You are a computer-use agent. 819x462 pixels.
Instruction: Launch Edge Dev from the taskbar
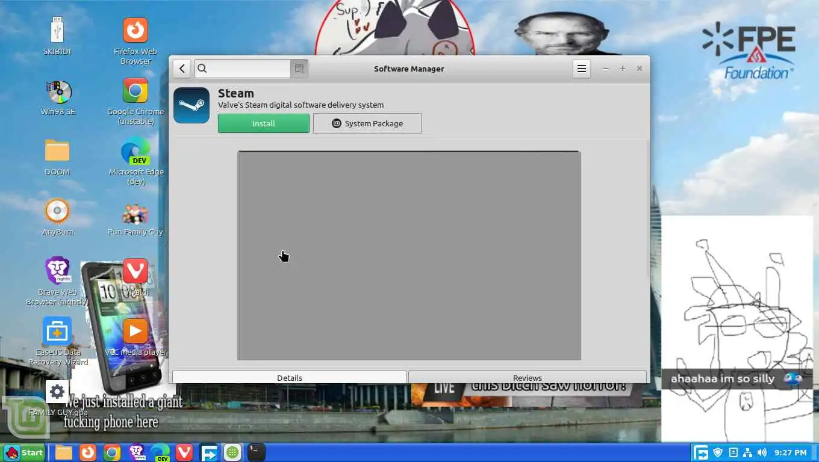coord(160,452)
